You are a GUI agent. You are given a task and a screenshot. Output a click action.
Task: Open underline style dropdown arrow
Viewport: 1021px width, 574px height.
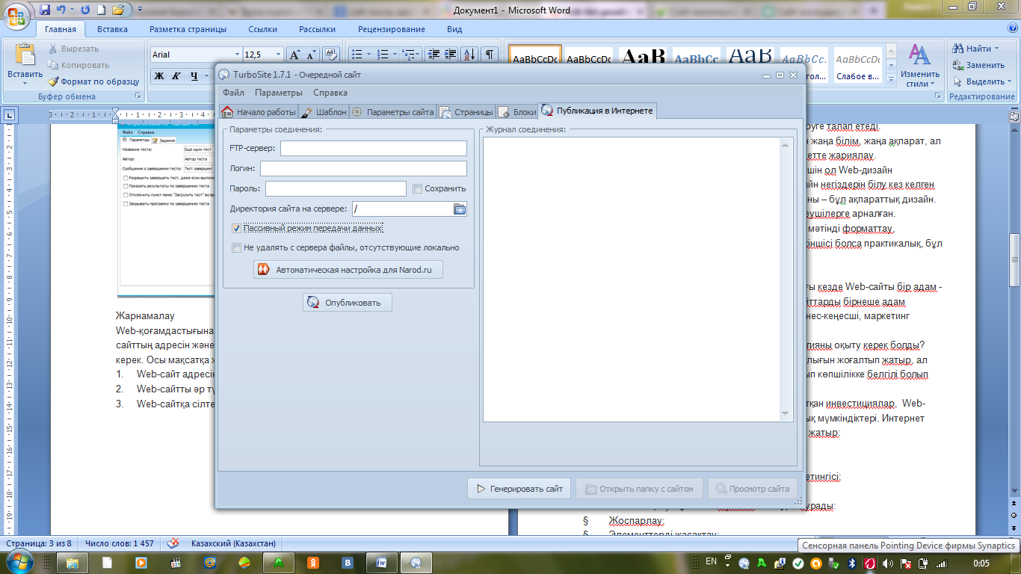206,75
